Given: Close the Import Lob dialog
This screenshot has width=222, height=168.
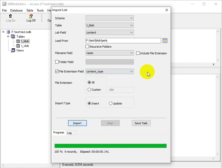Looking at the screenshot, I should point(167,10).
